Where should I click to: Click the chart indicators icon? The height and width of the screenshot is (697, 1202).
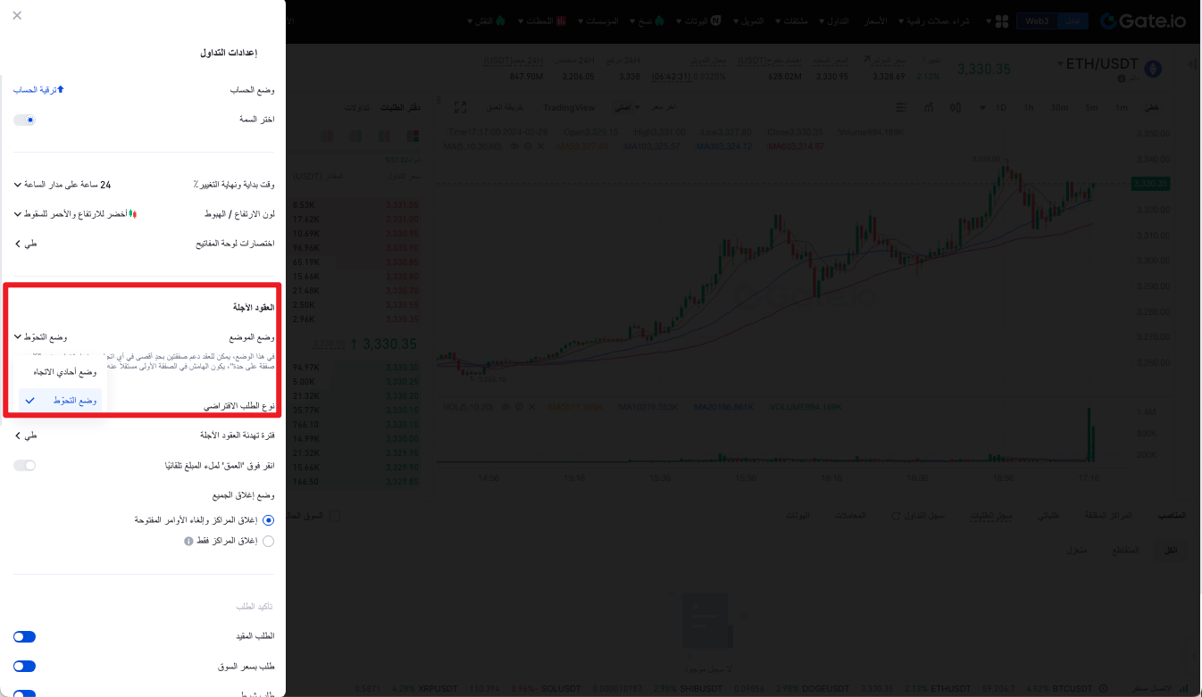tap(929, 107)
